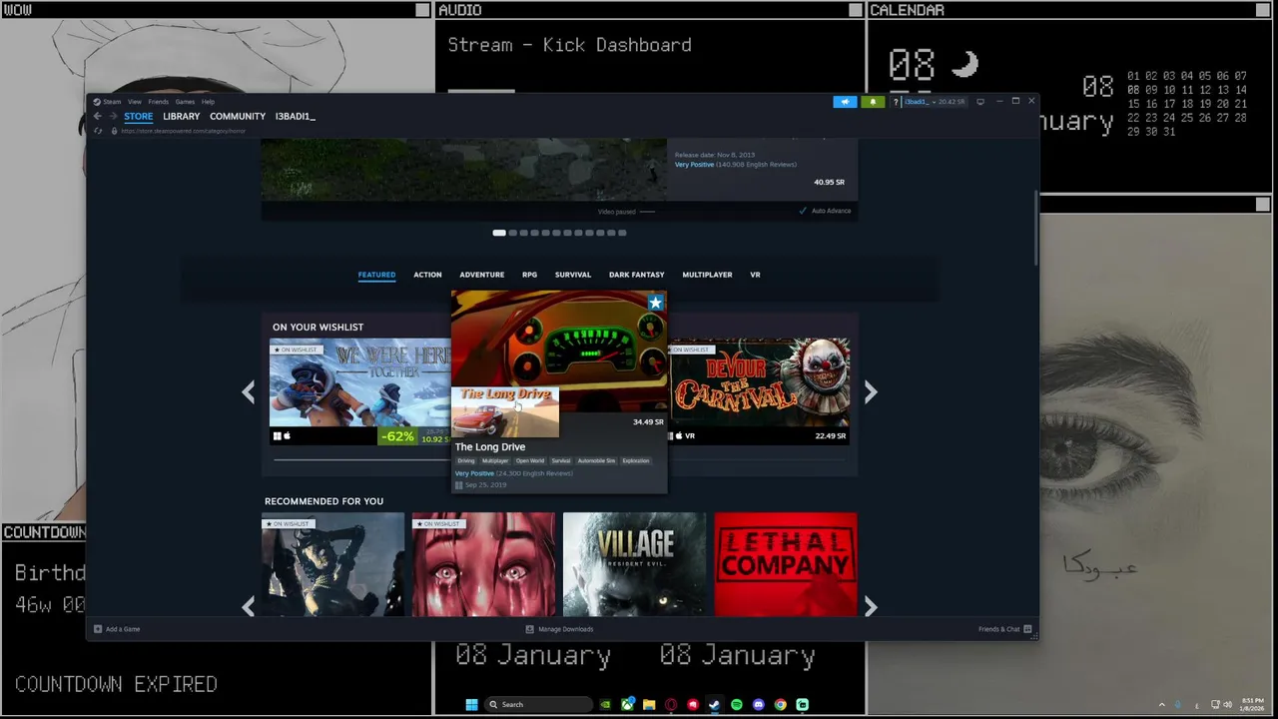Viewport: 1278px width, 719px height.
Task: Click the Windows Start button
Action: (471, 704)
